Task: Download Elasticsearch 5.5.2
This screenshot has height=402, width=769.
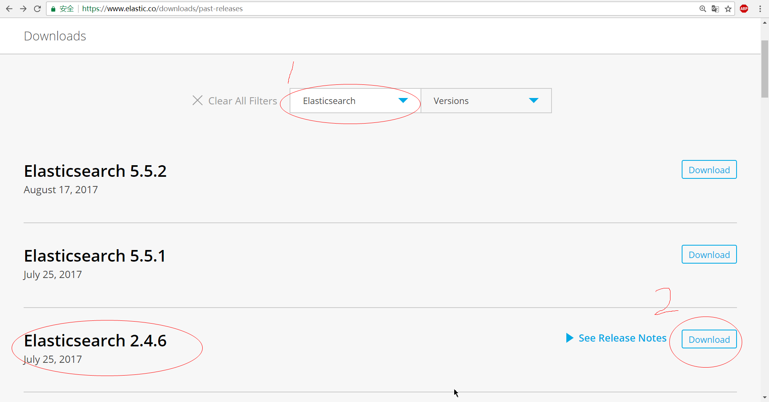Action: click(709, 170)
